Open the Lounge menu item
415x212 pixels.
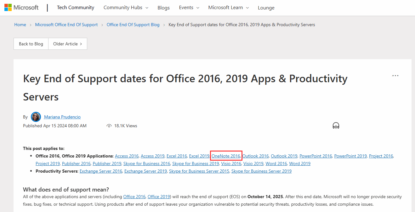pos(266,8)
